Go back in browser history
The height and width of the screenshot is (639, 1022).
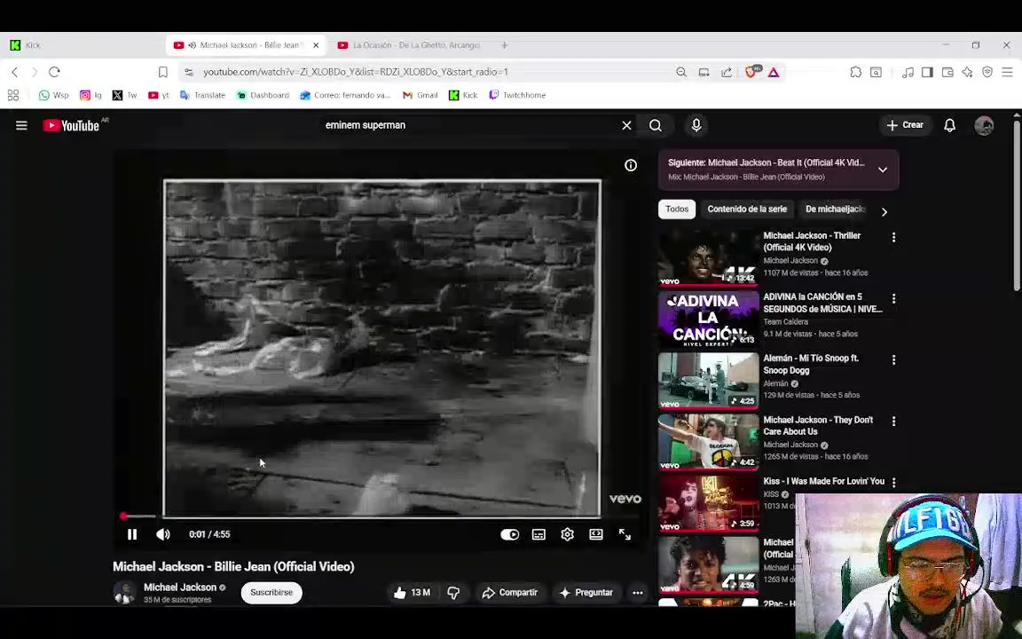pyautogui.click(x=15, y=72)
